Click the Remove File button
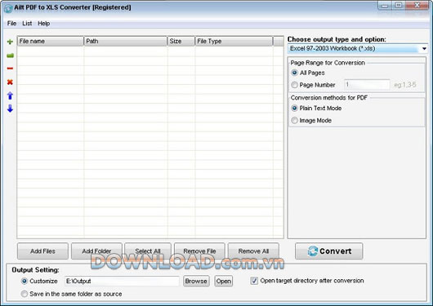 pyautogui.click(x=199, y=251)
